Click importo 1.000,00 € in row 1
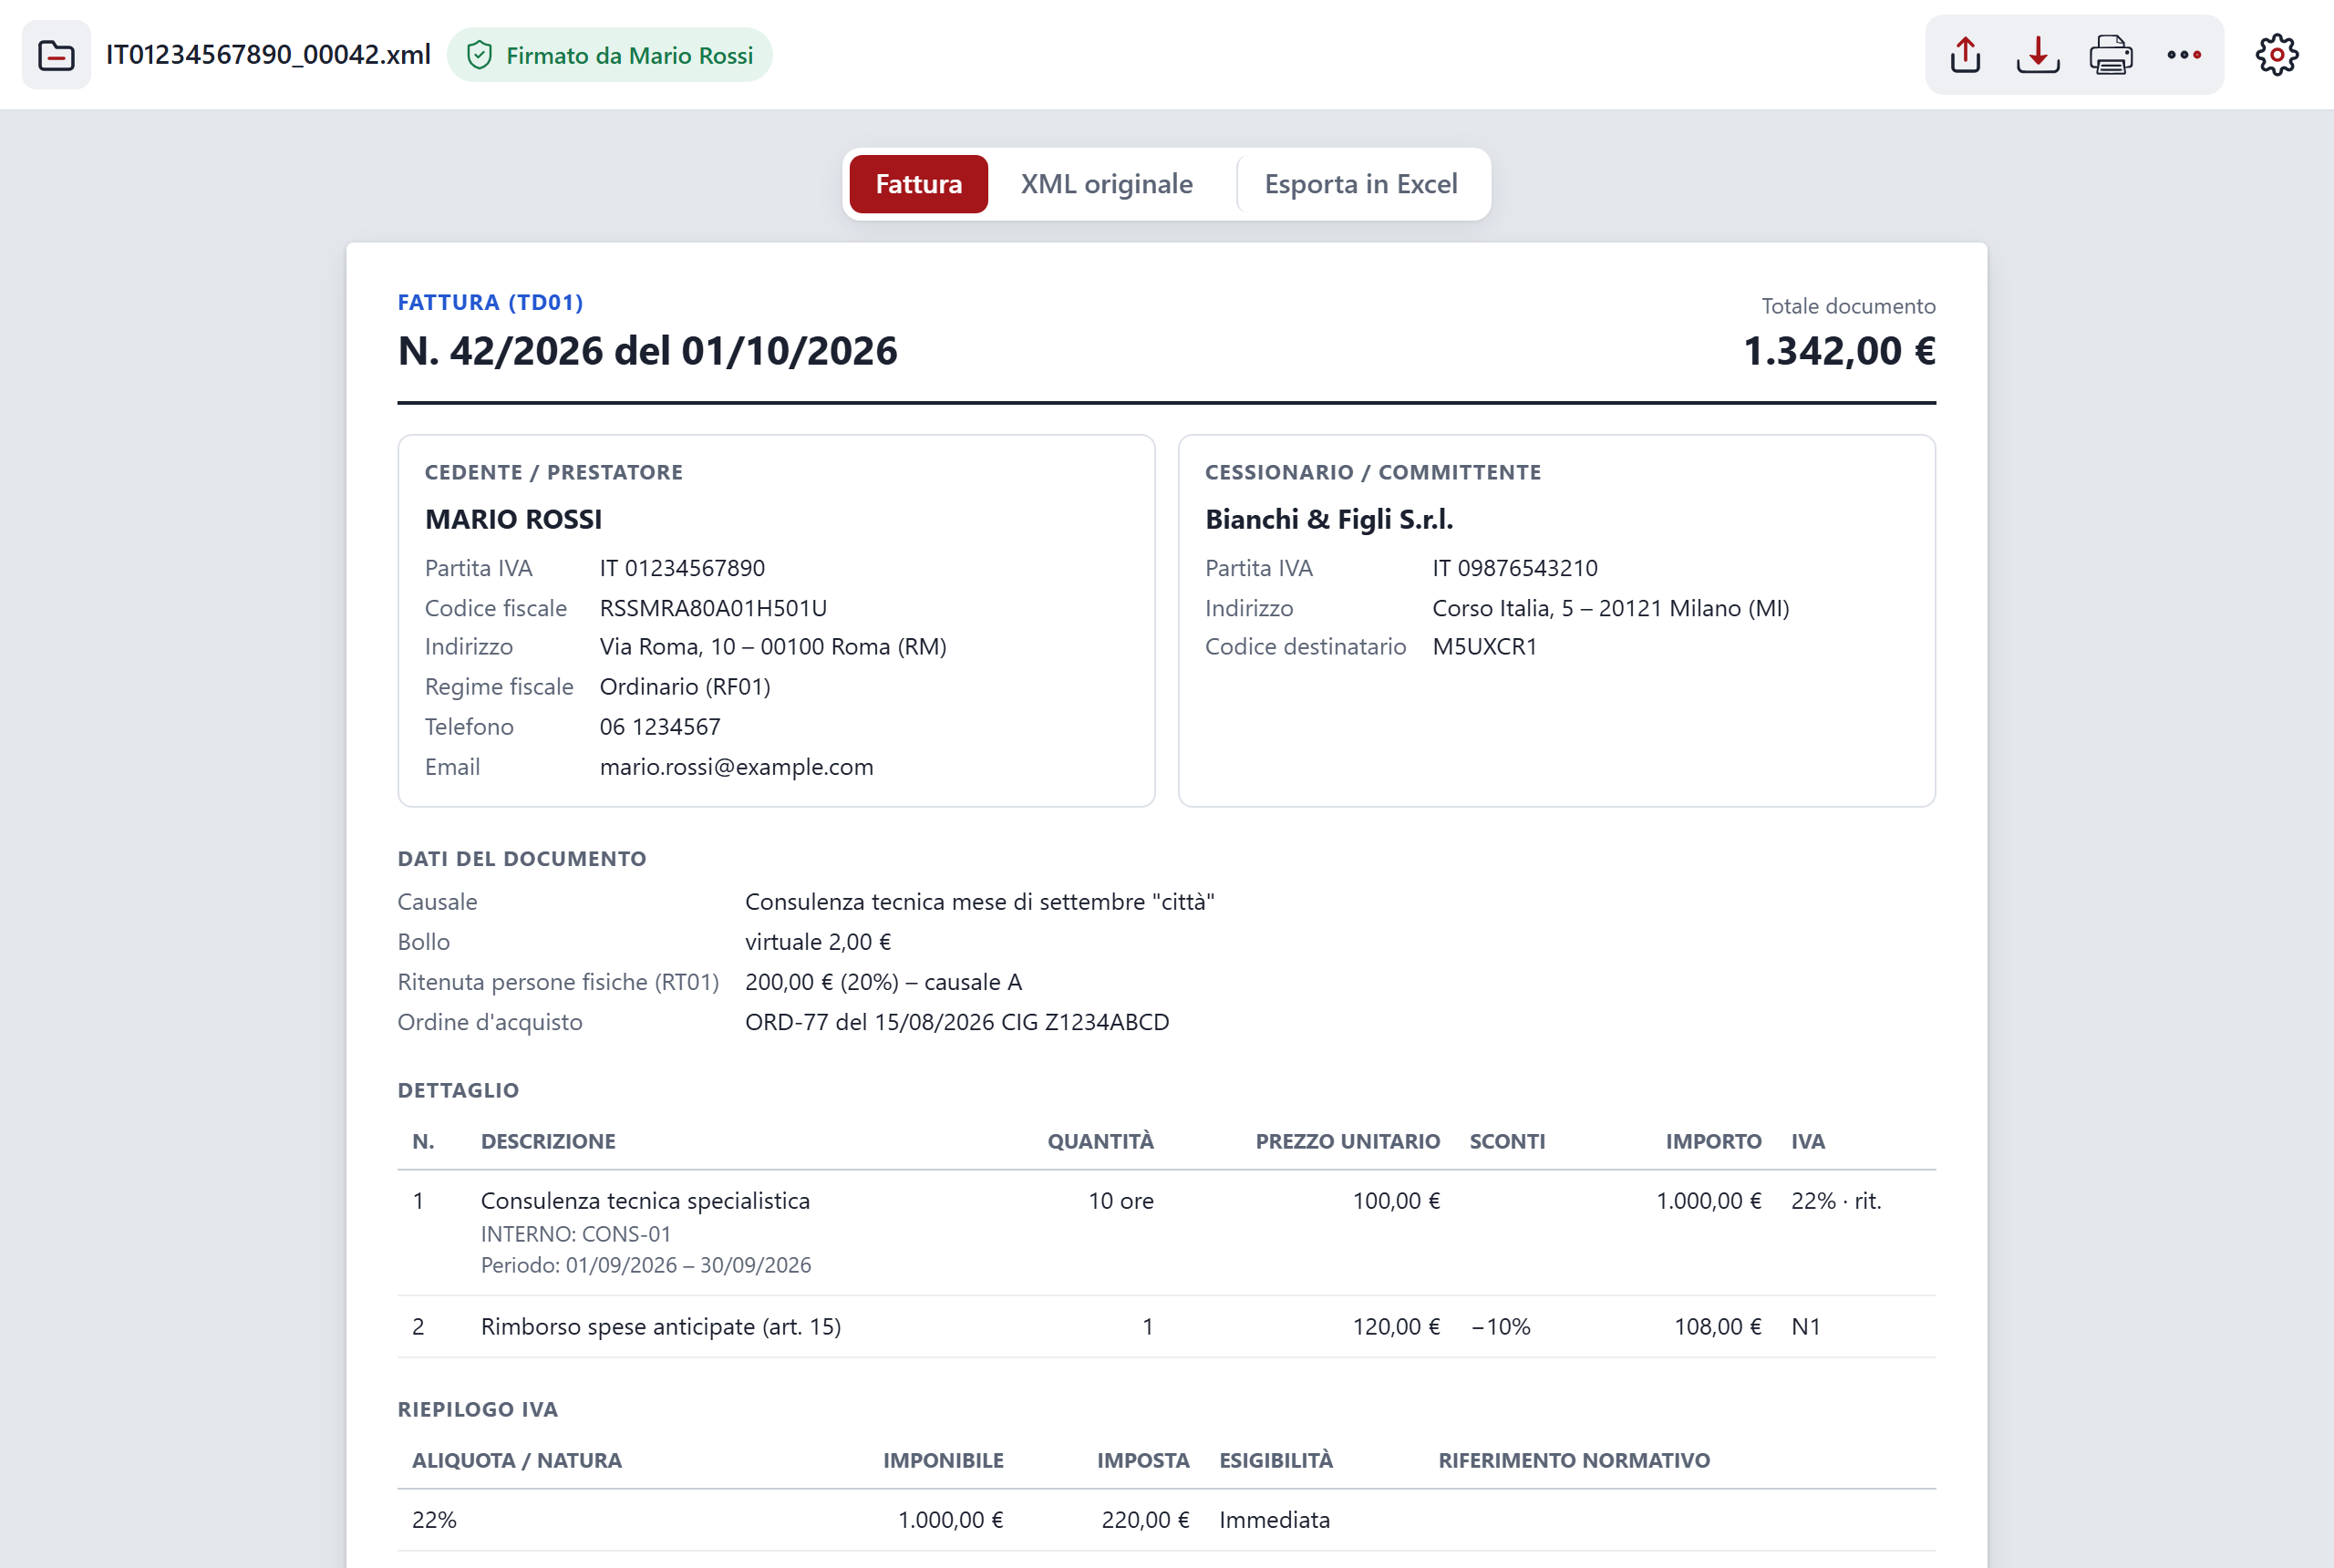 click(1708, 1201)
